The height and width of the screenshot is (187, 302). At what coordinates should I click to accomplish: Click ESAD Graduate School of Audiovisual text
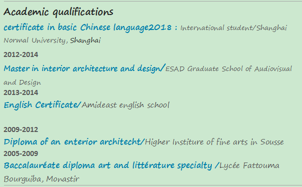point(229,69)
